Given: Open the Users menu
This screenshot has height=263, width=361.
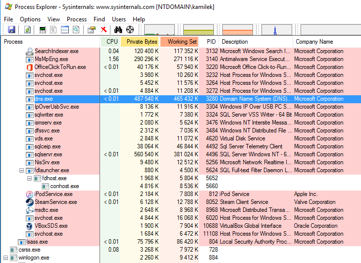Looking at the screenshot, I should (119, 19).
